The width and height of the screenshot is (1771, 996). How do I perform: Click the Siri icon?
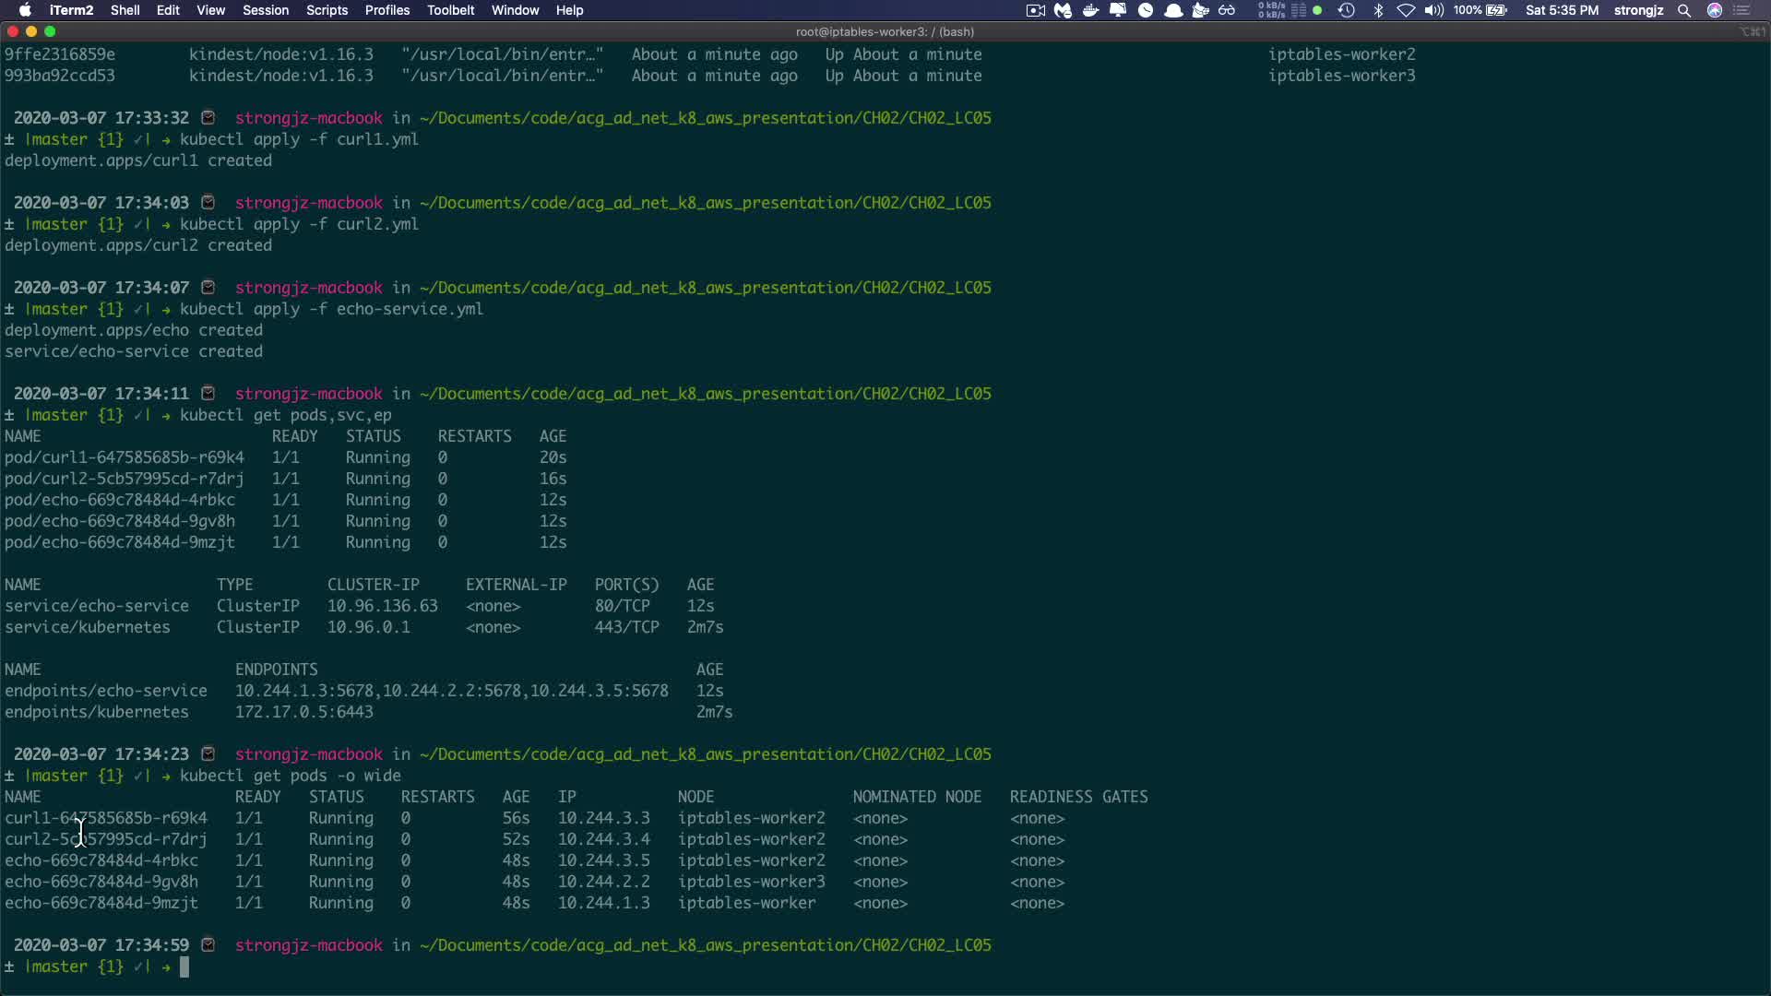tap(1714, 10)
